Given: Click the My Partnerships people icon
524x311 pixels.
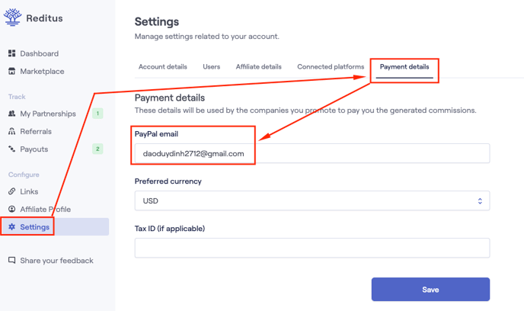Looking at the screenshot, I should [11, 114].
